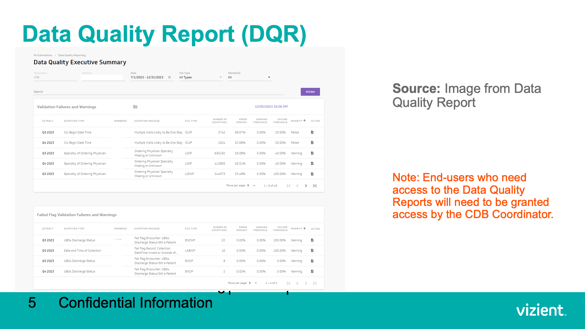Go to next page of Failed Flag table
Screen dimensions: 585x329
click(x=306, y=283)
